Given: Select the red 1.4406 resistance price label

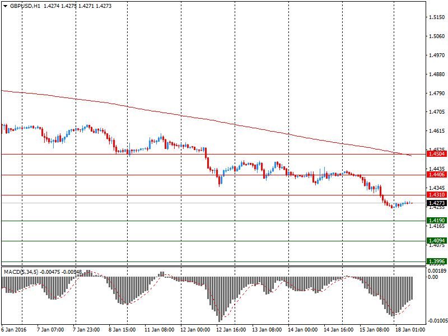Looking at the screenshot, I should click(x=437, y=175).
